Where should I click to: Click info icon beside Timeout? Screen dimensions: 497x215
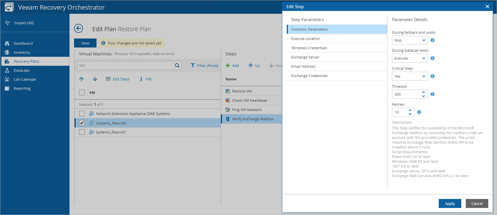tap(433, 94)
